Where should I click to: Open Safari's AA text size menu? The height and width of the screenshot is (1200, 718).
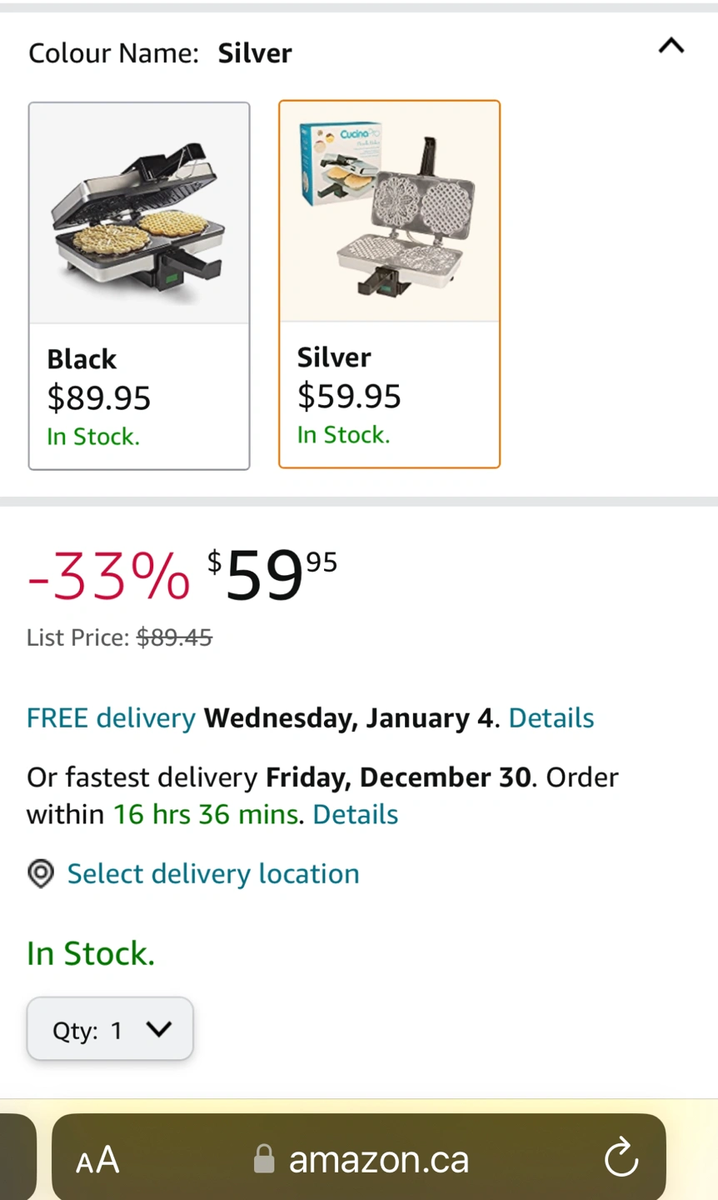click(97, 1159)
